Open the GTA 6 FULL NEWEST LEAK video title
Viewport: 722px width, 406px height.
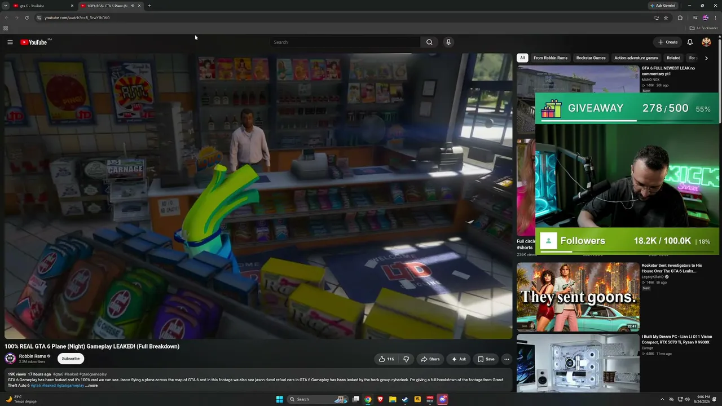click(668, 71)
